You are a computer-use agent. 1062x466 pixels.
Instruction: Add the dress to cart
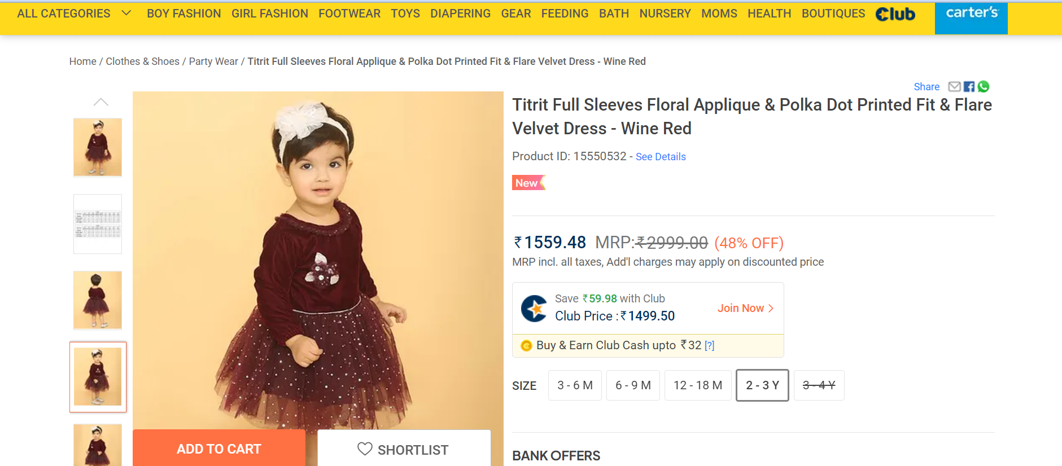pyautogui.click(x=219, y=449)
